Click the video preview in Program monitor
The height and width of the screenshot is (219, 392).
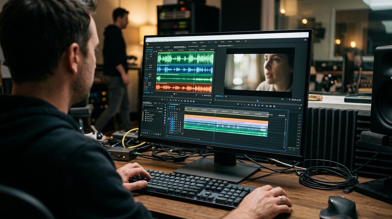pos(259,73)
